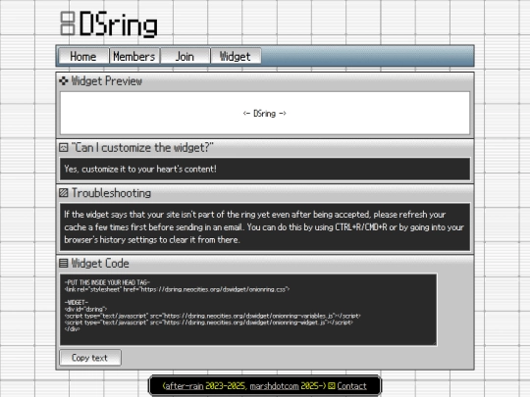Click the DSring logo icon
The image size is (530, 397).
pos(68,24)
